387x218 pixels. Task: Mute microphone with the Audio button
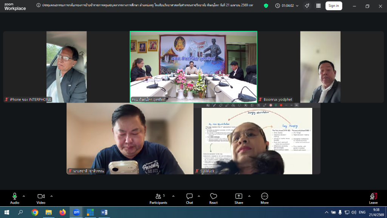[x=15, y=198]
